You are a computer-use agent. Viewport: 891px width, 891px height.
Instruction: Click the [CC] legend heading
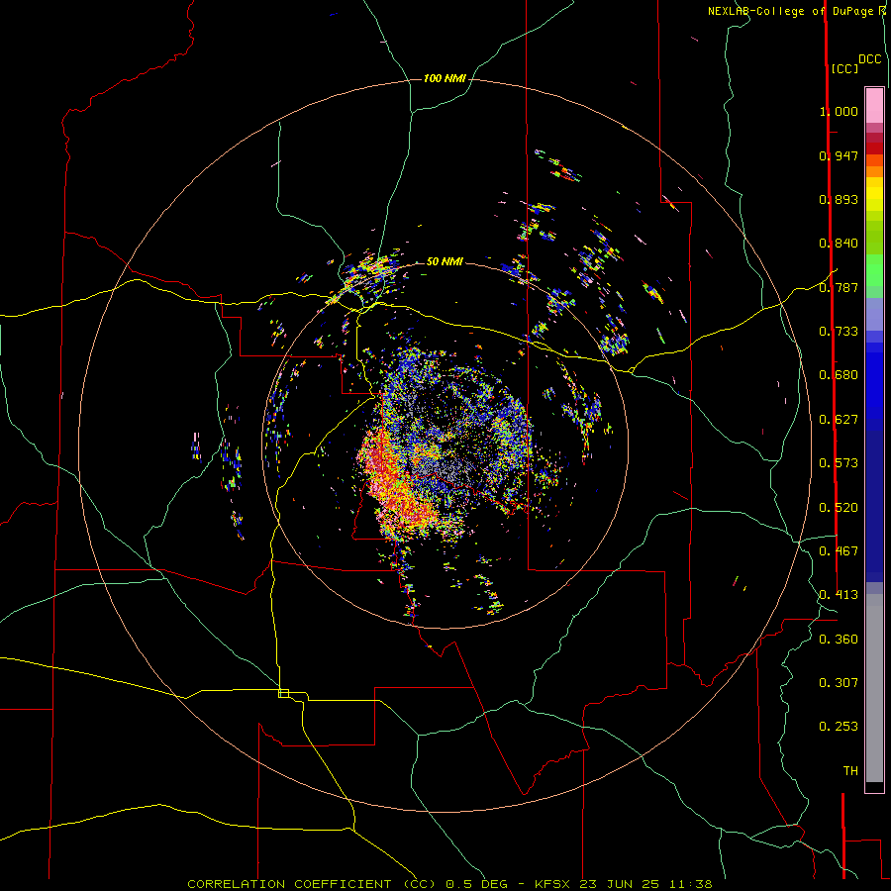(x=845, y=68)
